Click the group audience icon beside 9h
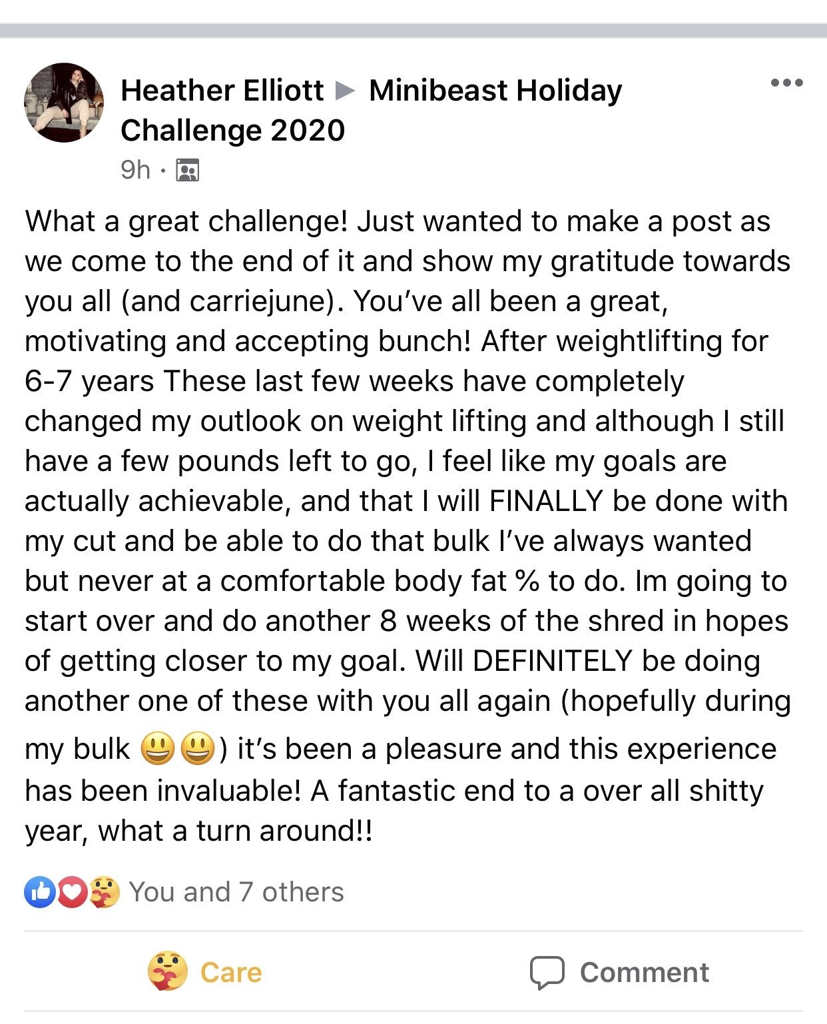Viewport: 827px width, 1024px height. [187, 171]
